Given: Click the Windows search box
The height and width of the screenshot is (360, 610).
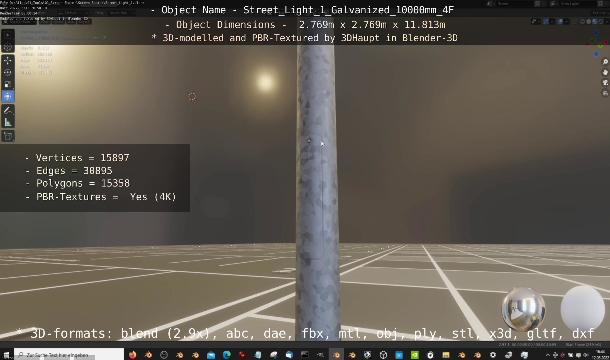Looking at the screenshot, I should point(69,355).
